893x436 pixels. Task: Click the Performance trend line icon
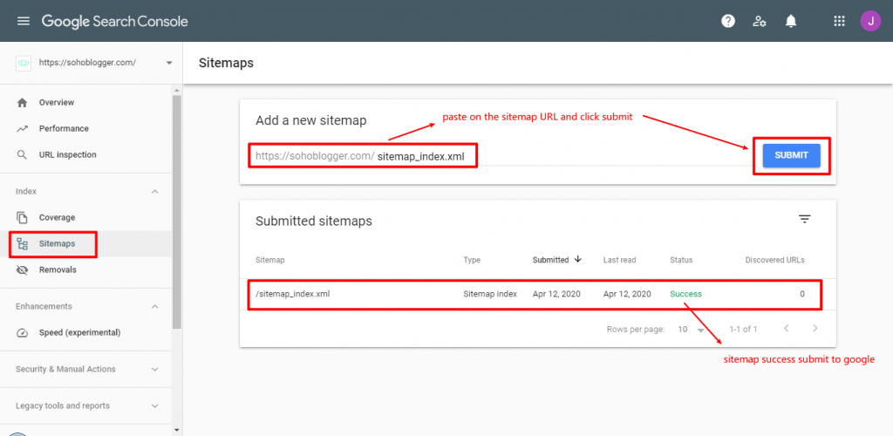[22, 129]
